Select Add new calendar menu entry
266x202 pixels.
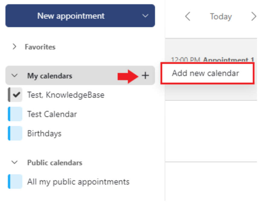pyautogui.click(x=206, y=73)
